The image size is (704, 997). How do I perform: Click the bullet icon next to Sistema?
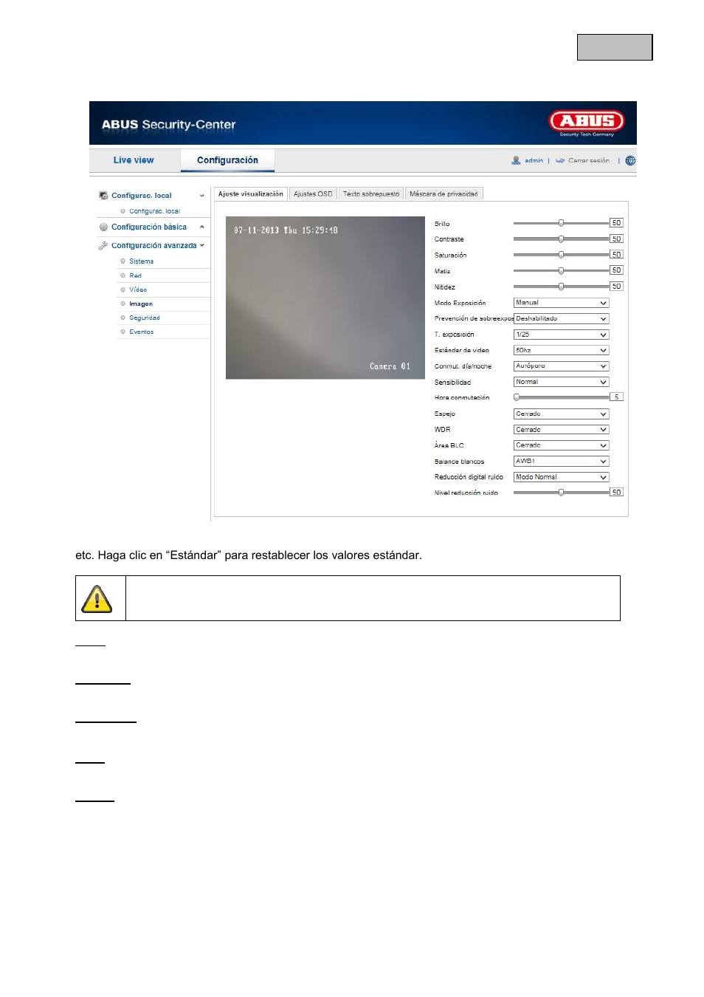[123, 261]
